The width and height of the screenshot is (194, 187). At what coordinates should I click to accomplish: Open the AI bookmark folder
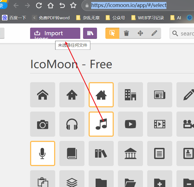[176, 18]
